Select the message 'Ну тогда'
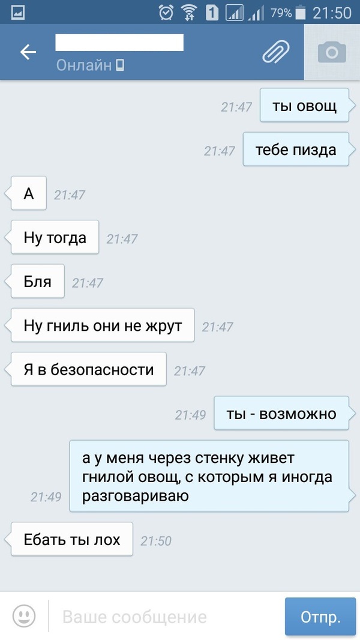360x640 pixels. pos(55,237)
